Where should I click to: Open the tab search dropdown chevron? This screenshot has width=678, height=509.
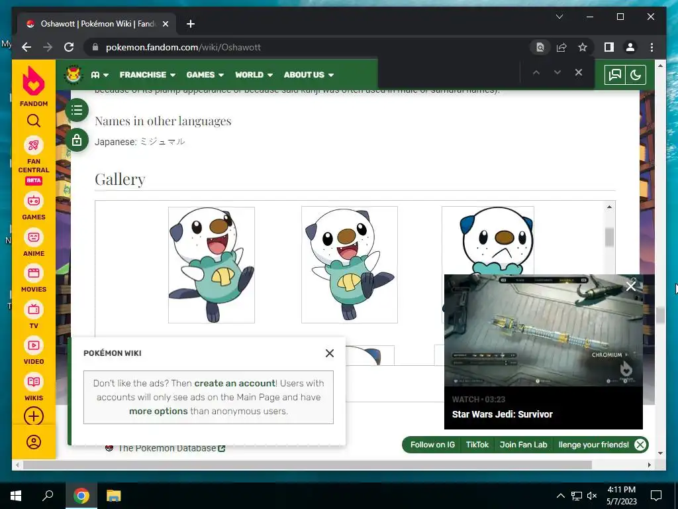pyautogui.click(x=559, y=17)
